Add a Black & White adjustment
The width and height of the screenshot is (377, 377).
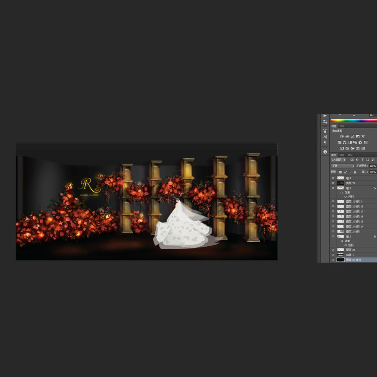tap(350, 142)
